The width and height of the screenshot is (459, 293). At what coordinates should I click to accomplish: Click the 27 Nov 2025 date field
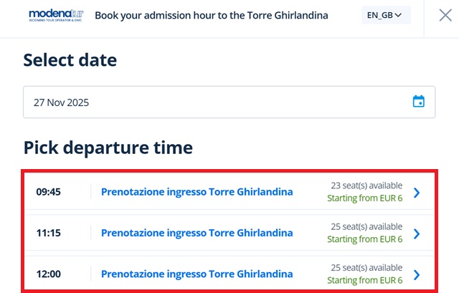click(215, 102)
